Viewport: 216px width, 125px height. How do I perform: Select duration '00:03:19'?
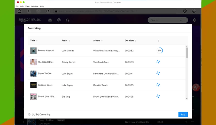(x=129, y=85)
